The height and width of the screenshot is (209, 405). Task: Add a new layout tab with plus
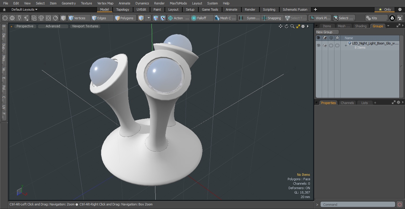coord(315,9)
